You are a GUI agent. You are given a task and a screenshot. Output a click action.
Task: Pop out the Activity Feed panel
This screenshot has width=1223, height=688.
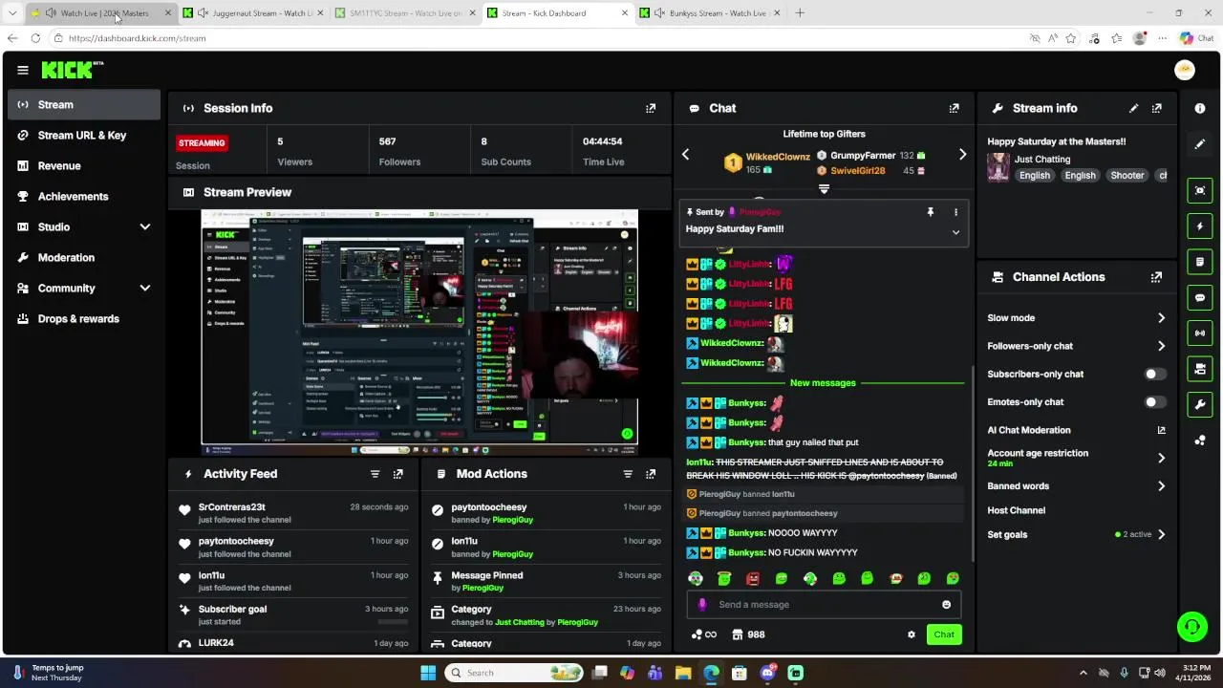tap(398, 474)
